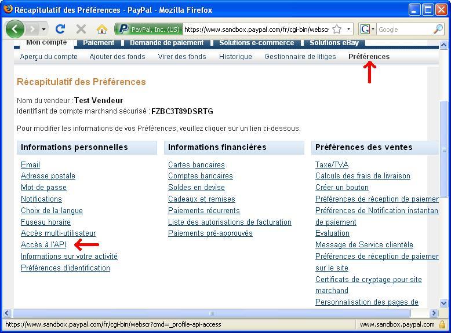Click the horizontal scrollbar thumb
451x333 pixels.
coord(211,313)
